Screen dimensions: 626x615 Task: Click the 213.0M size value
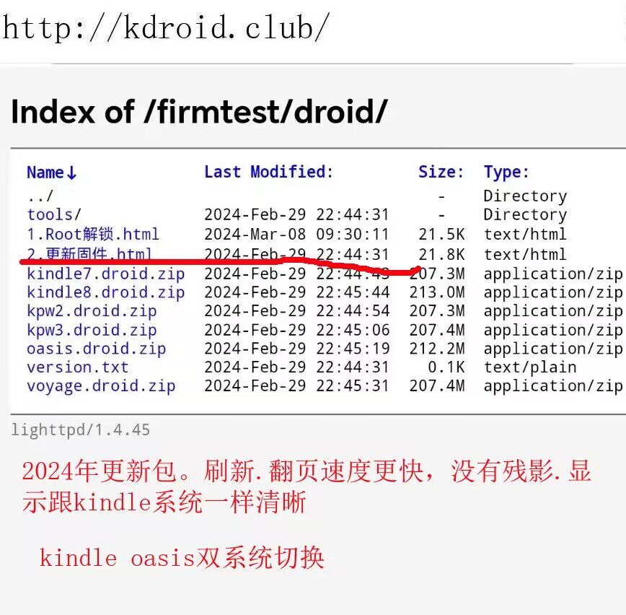(437, 292)
